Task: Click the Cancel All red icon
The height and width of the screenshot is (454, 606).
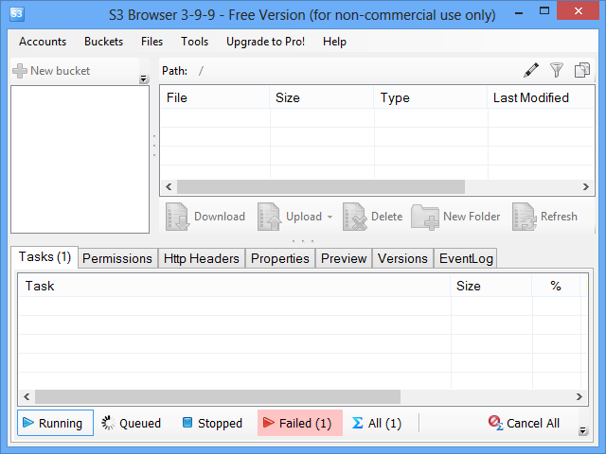Action: pyautogui.click(x=495, y=423)
